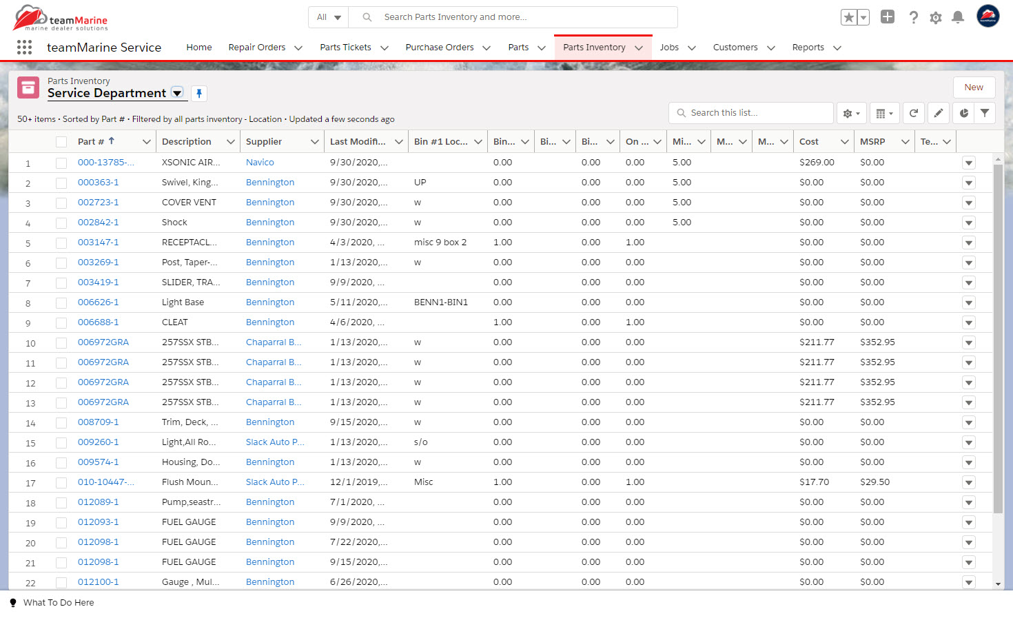
Task: Open the Setup gear icon in header
Action: 935,17
